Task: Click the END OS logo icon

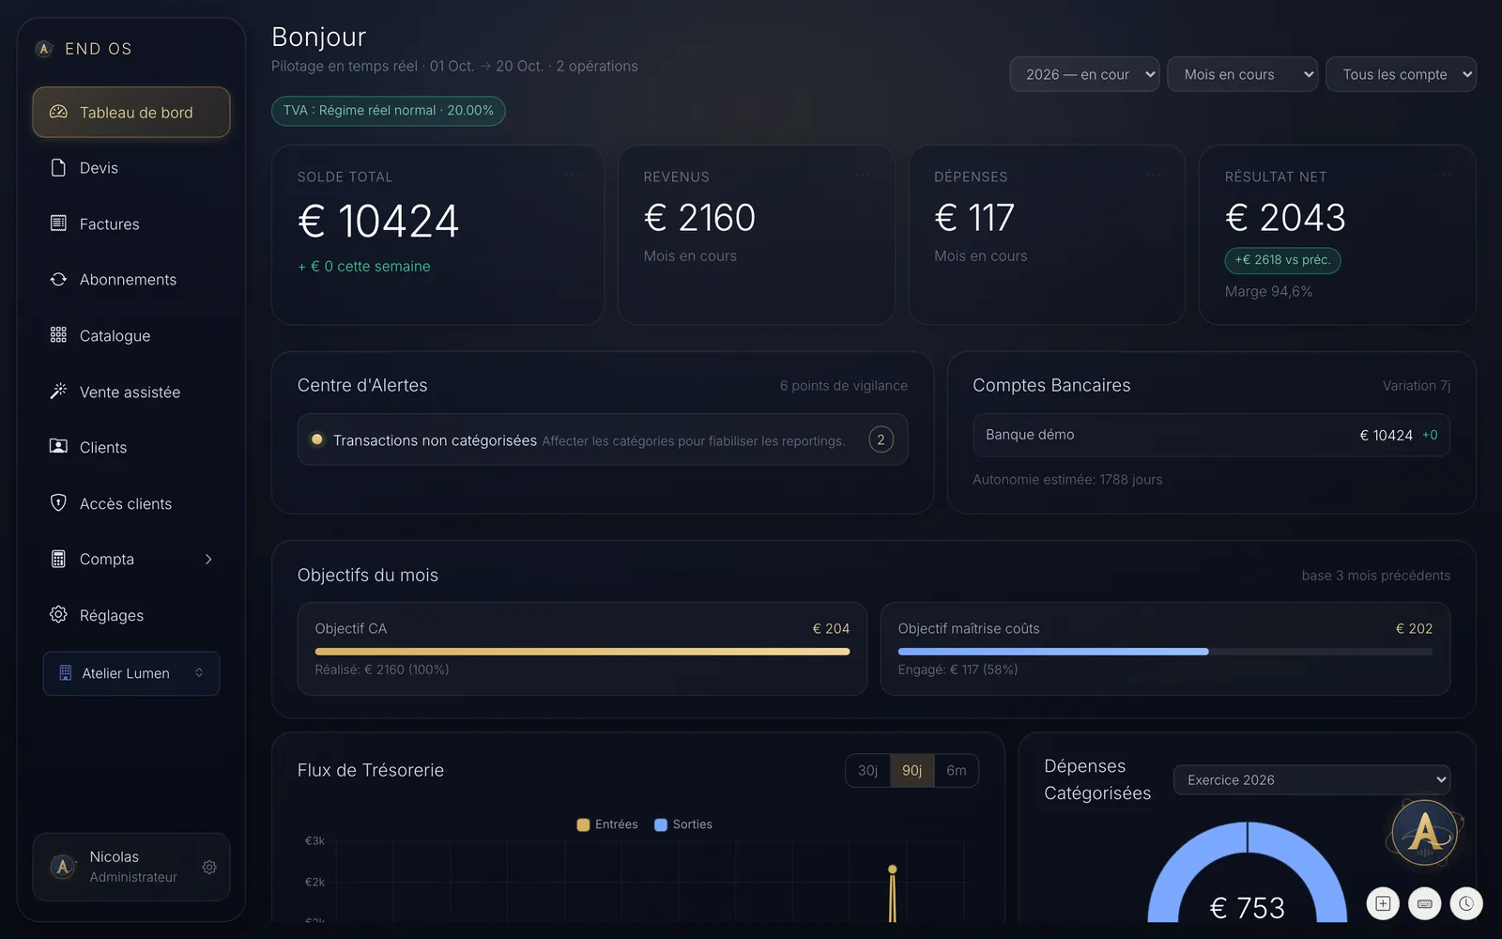Action: [44, 49]
